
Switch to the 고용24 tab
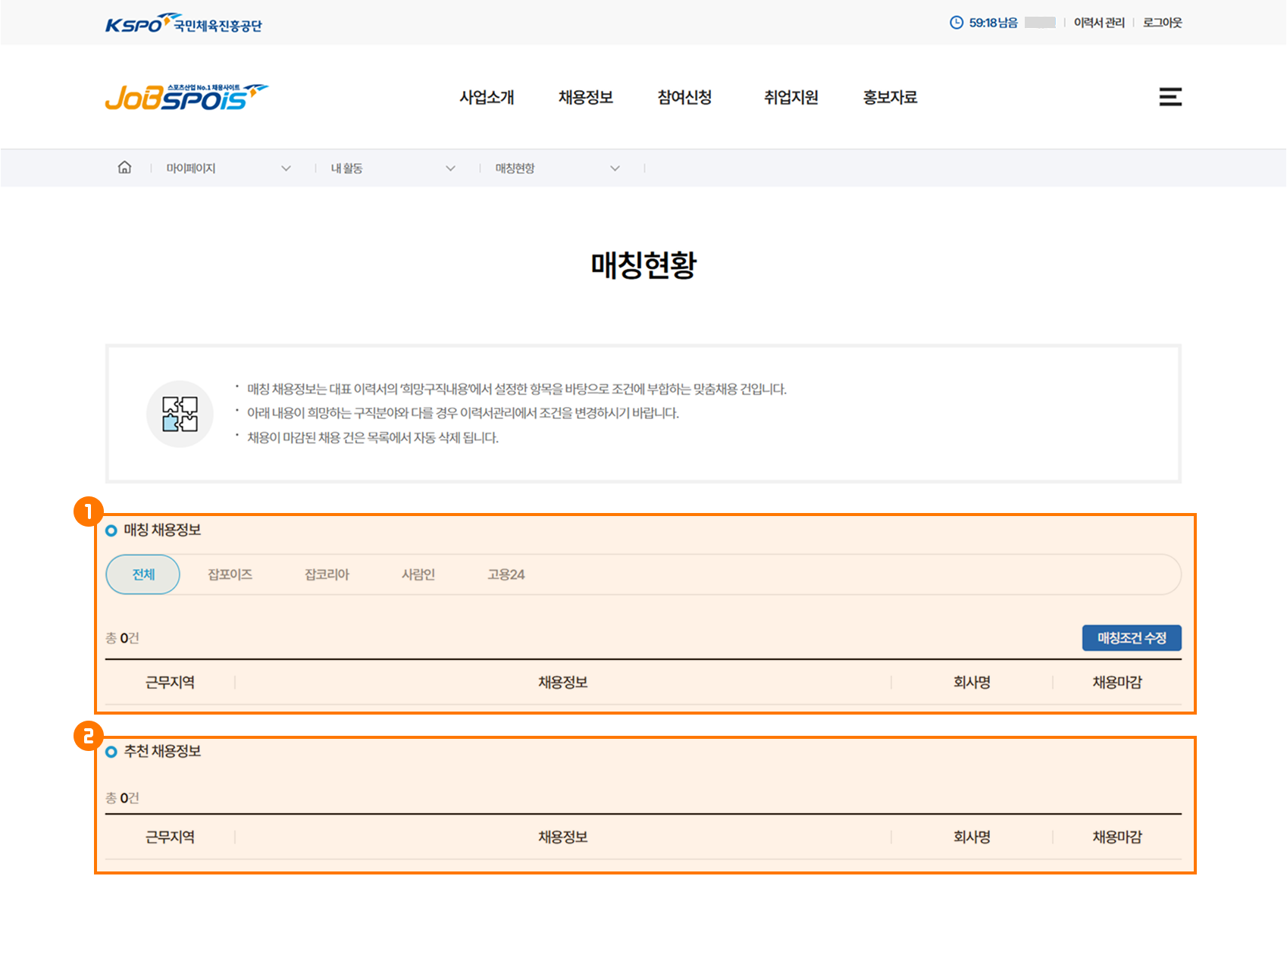point(506,574)
